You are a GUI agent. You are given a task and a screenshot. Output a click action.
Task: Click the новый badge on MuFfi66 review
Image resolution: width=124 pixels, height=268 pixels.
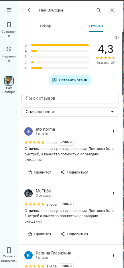tap(66, 204)
